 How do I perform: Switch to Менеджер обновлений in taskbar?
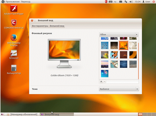click(x=22, y=114)
